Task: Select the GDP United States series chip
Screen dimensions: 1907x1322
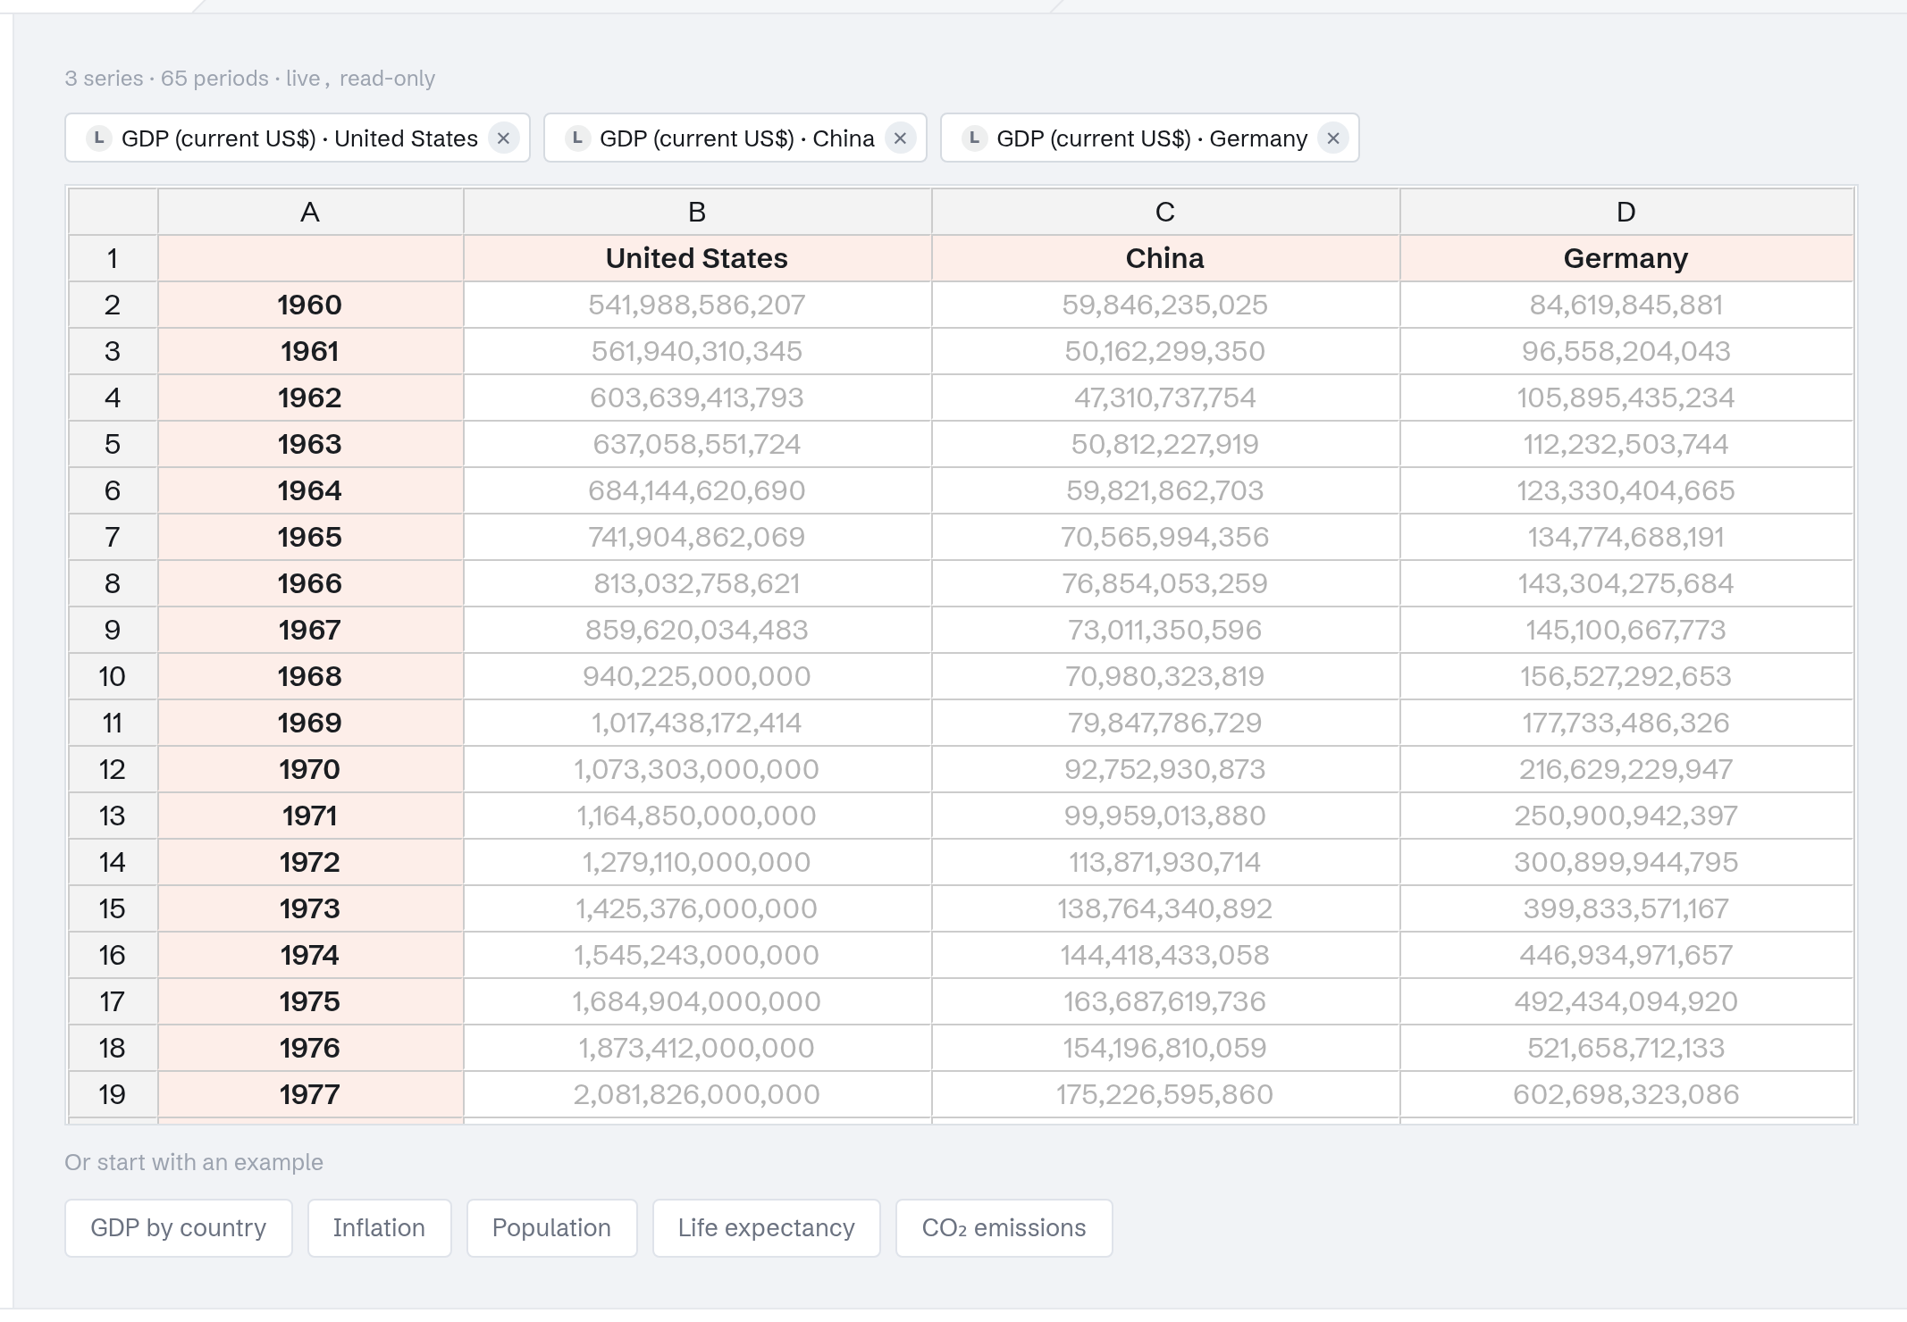Action: click(x=298, y=138)
